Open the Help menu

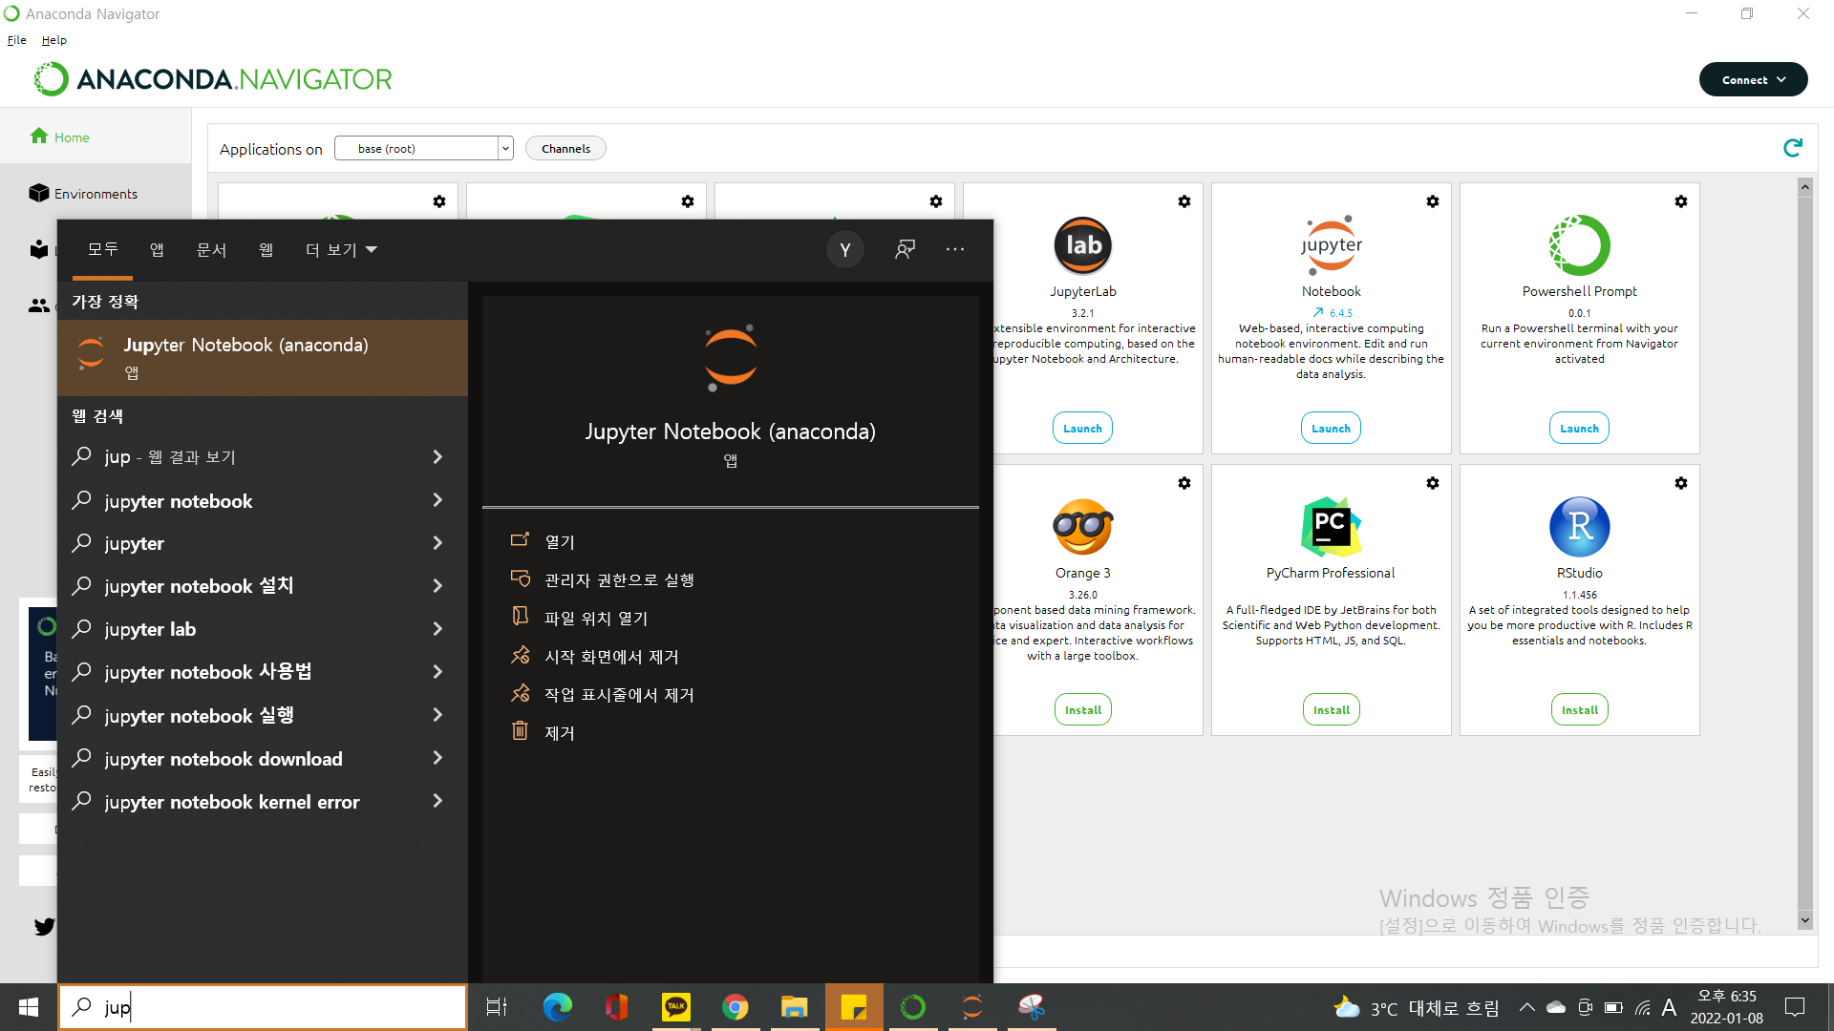(53, 40)
